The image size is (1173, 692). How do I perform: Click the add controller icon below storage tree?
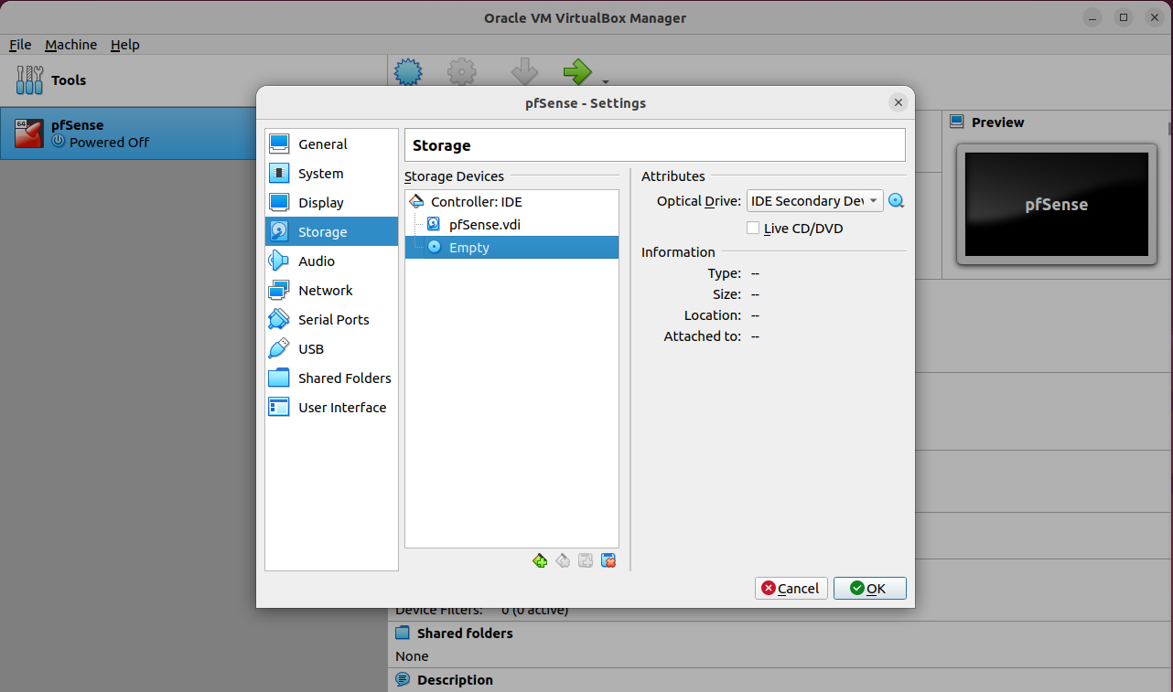point(540,560)
